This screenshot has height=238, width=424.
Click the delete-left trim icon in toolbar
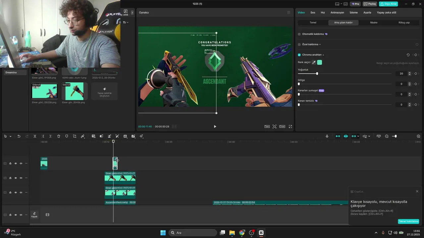click(x=43, y=136)
